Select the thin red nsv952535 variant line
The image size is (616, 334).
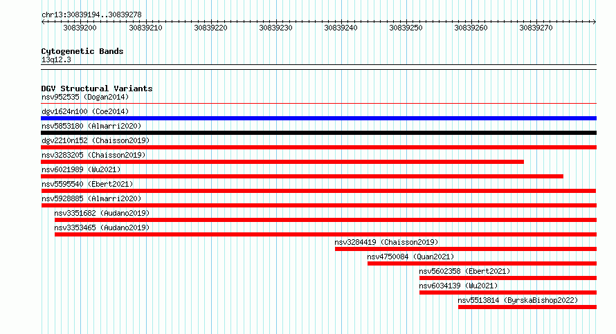coord(318,104)
